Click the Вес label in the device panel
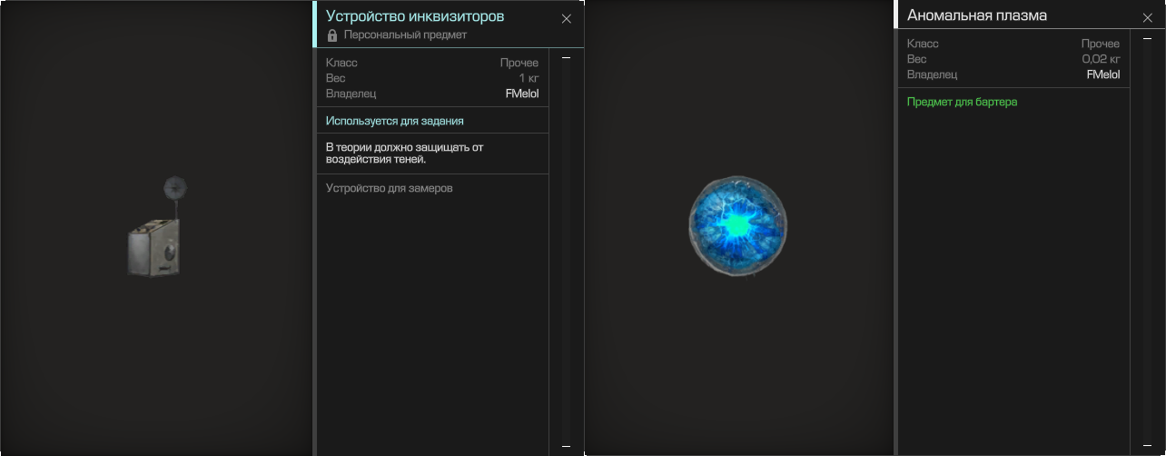 [336, 78]
